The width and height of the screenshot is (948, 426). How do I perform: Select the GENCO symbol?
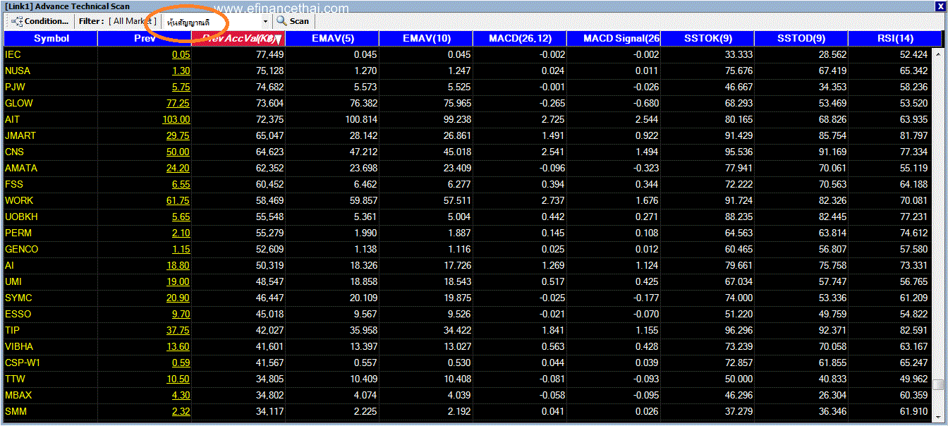(22, 249)
